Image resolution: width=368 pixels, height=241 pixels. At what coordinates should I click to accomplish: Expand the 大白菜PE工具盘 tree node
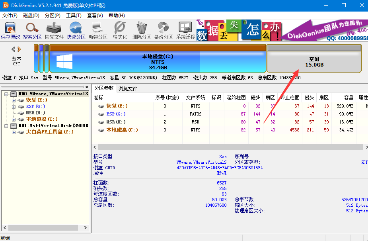pos(14,132)
